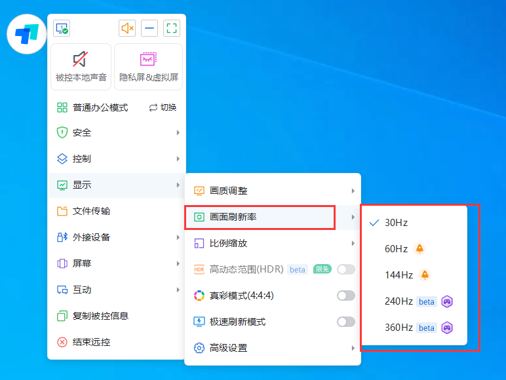Click the shield icon beside 安全
This screenshot has width=506, height=380.
click(x=62, y=132)
